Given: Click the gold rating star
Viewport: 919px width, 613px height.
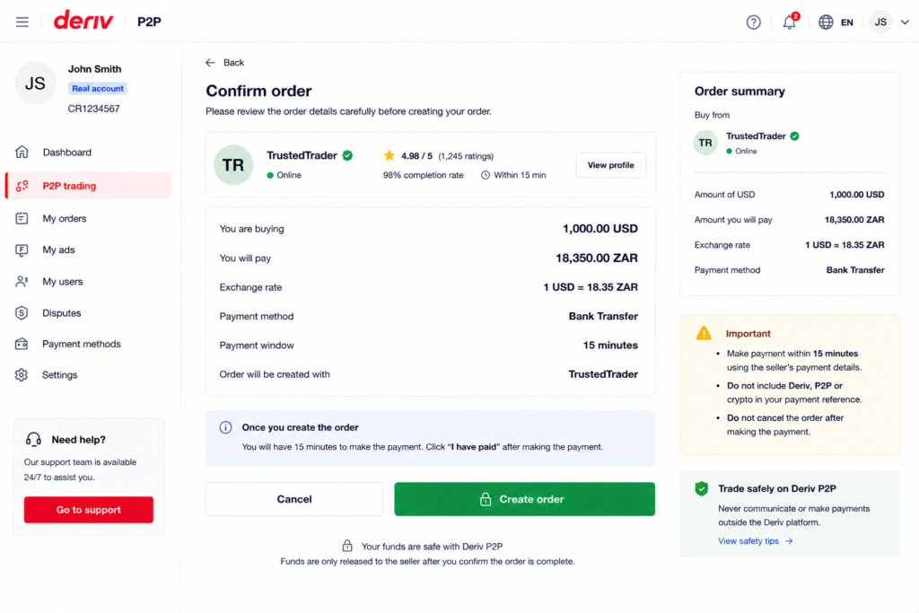Looking at the screenshot, I should pyautogui.click(x=389, y=155).
